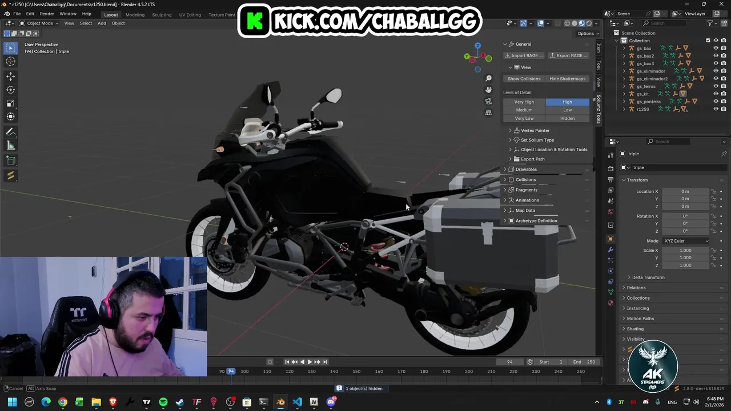Toggle r1250 eye visibility
731x411 pixels.
[716, 109]
